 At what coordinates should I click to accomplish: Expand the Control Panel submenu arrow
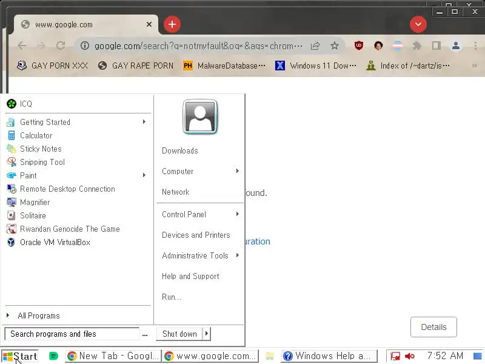[x=237, y=214]
